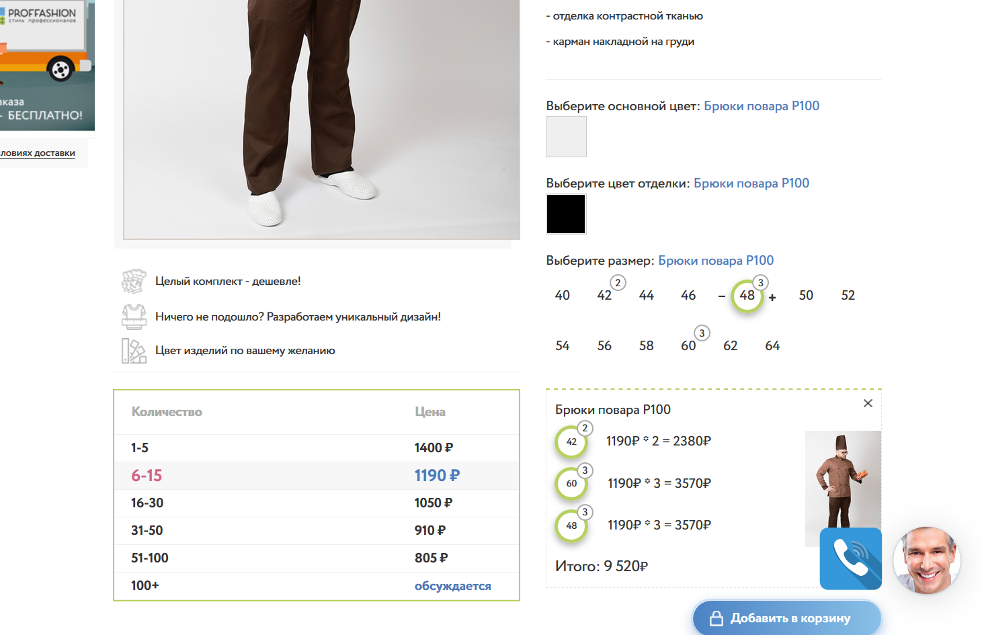Image resolution: width=982 pixels, height=635 pixels.
Task: Increase quantity for size 48
Action: point(772,297)
